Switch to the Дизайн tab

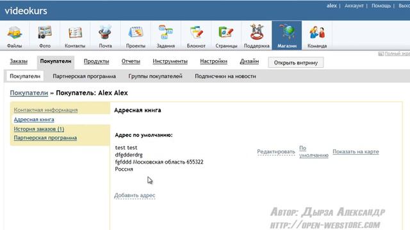coord(249,61)
